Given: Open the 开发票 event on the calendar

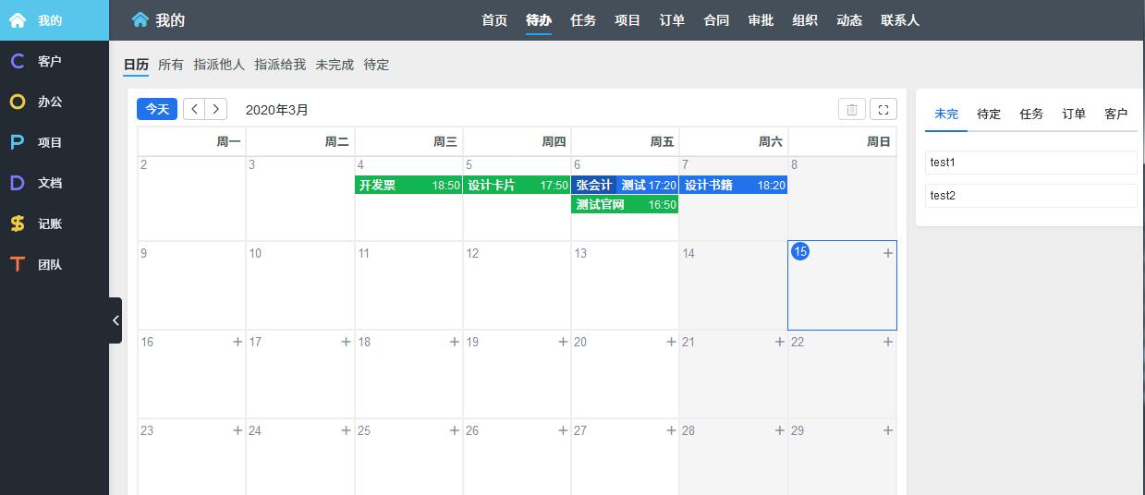Looking at the screenshot, I should tap(408, 185).
